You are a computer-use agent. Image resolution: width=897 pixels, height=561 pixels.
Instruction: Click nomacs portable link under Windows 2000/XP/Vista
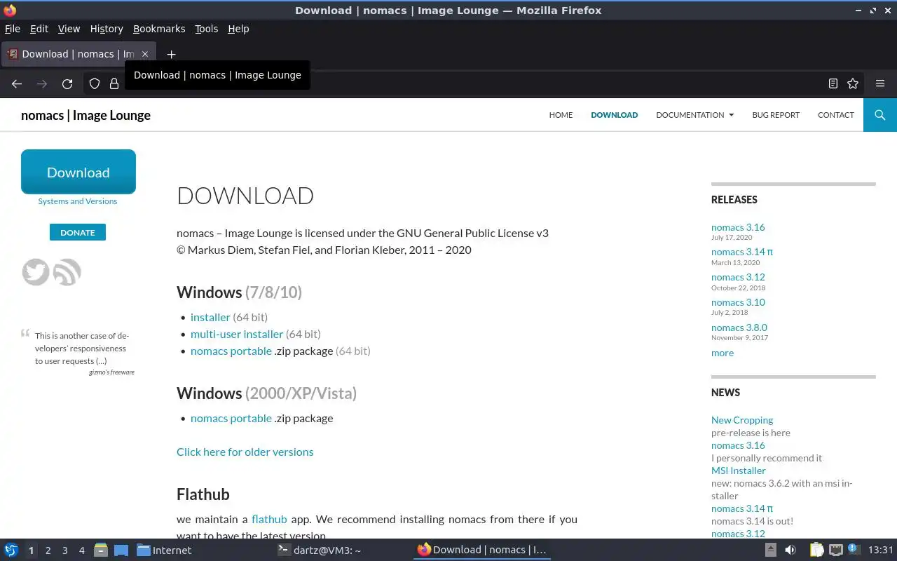(x=231, y=418)
